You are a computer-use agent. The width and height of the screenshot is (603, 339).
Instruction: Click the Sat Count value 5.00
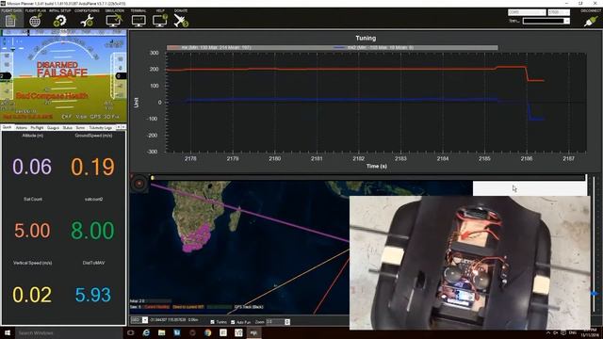[x=32, y=231]
